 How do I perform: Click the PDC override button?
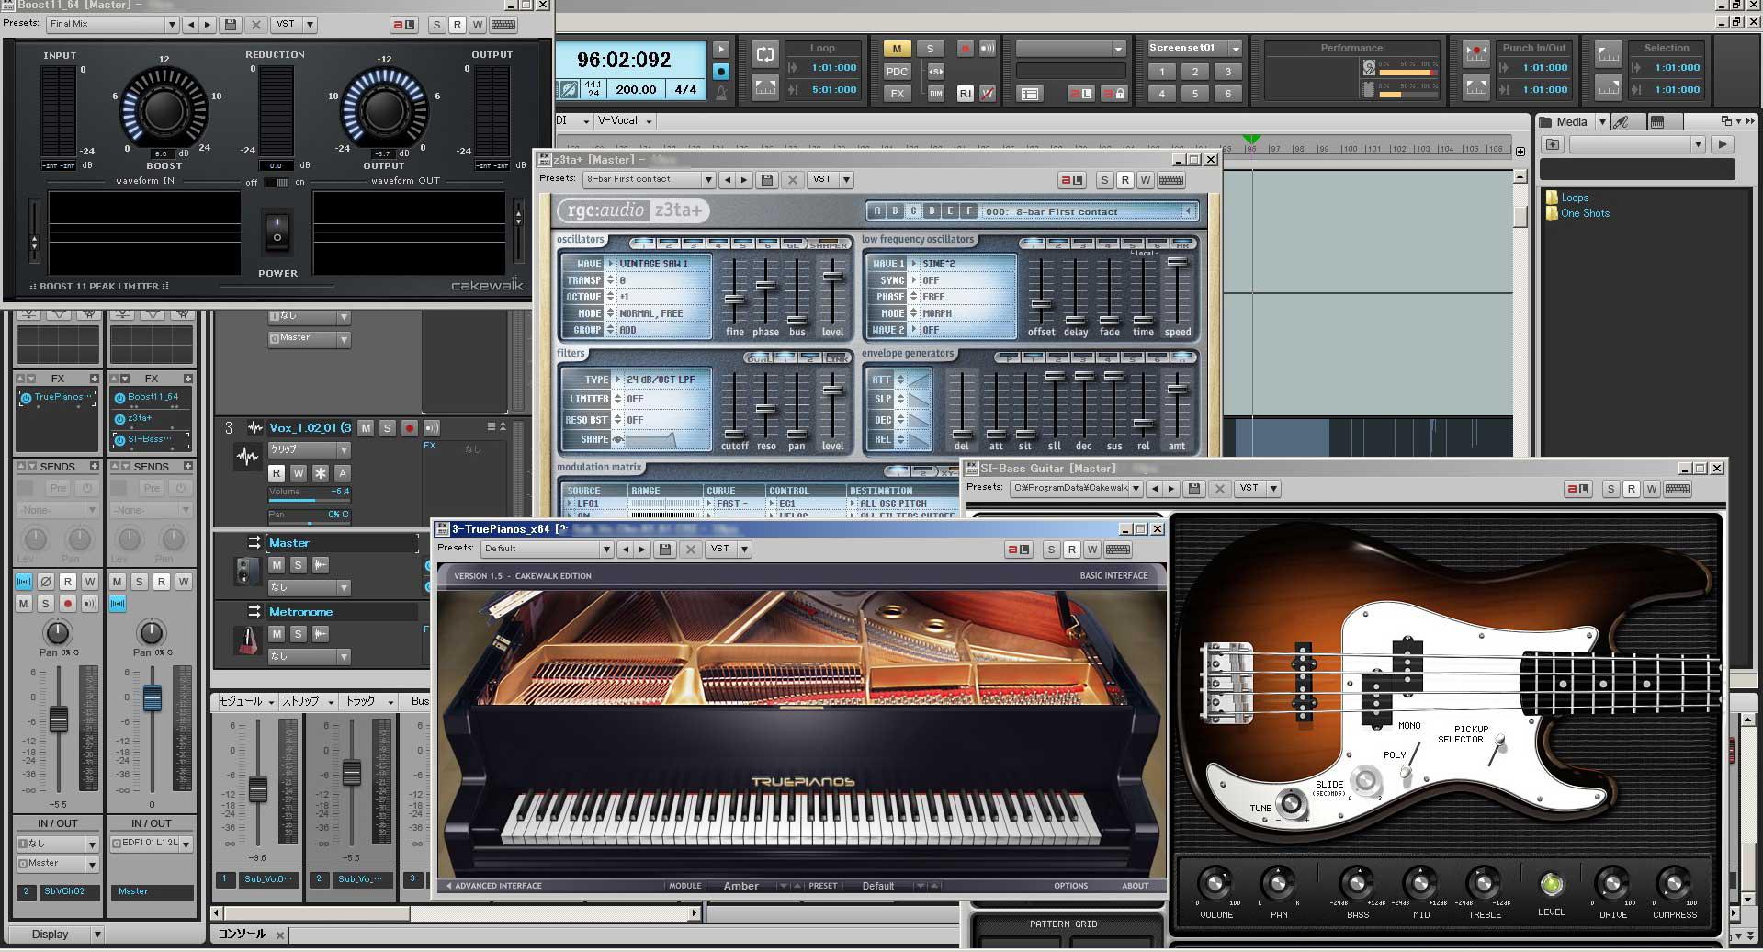(897, 71)
